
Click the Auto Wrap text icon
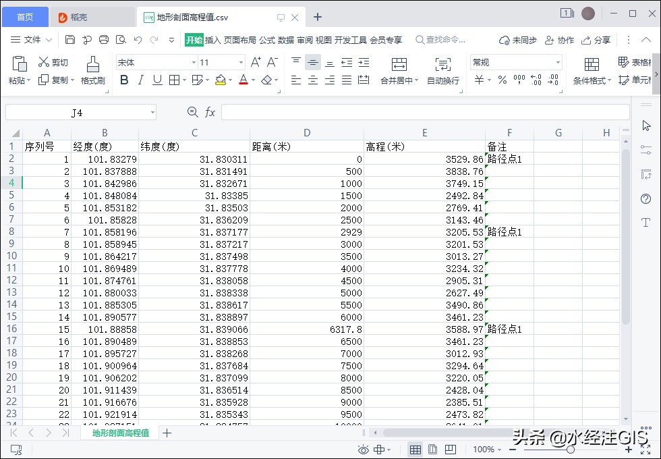[442, 65]
